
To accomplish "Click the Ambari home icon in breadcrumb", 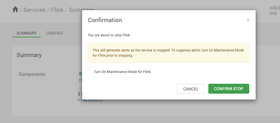I will click(15, 10).
